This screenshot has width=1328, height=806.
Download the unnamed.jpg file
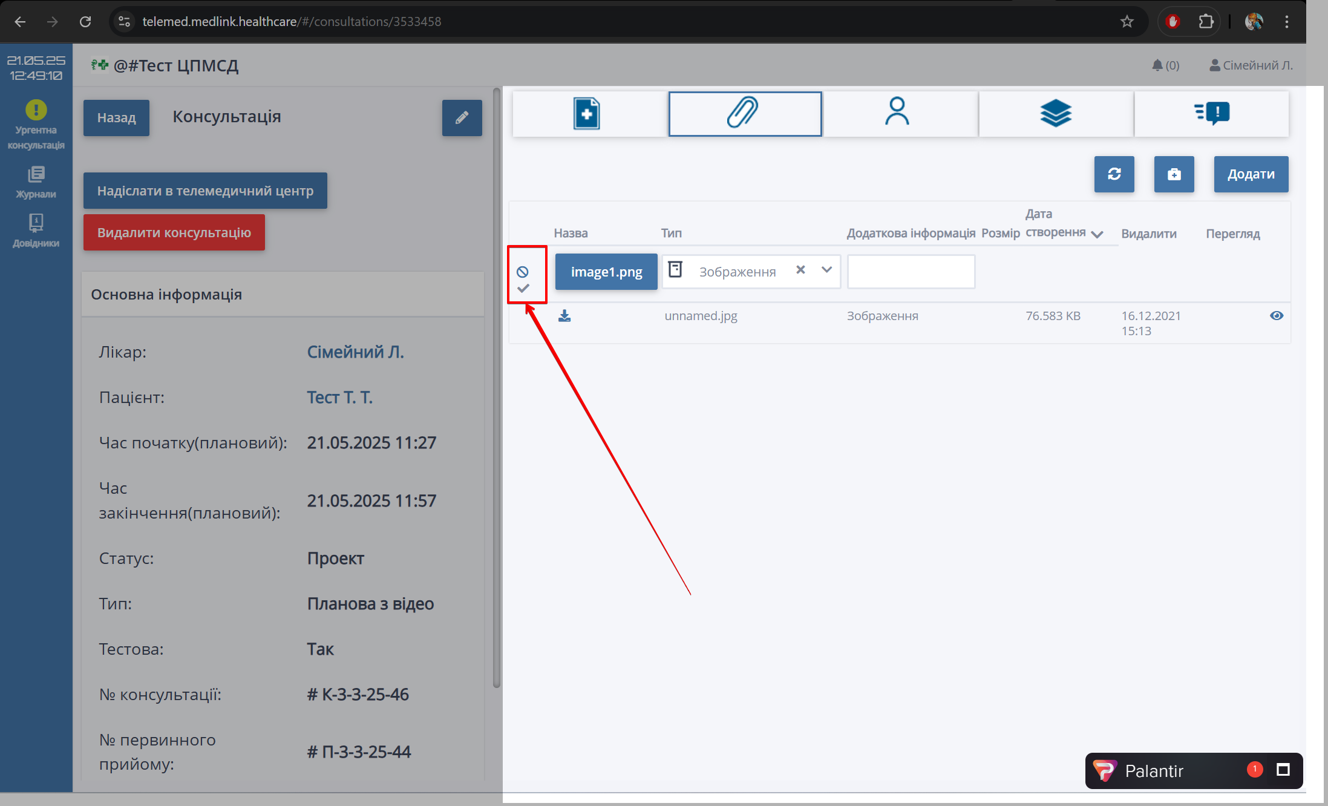point(564,316)
